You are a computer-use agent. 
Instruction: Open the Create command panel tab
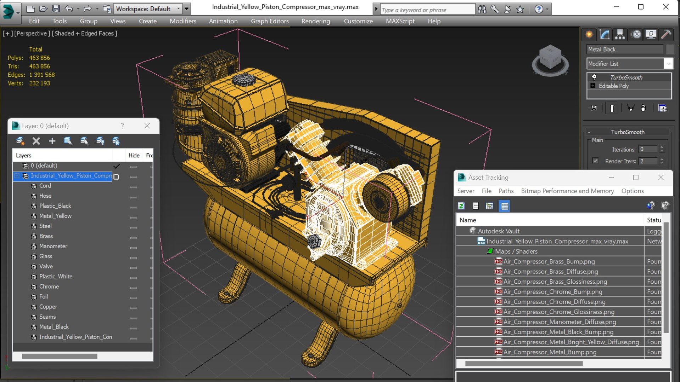(x=589, y=34)
